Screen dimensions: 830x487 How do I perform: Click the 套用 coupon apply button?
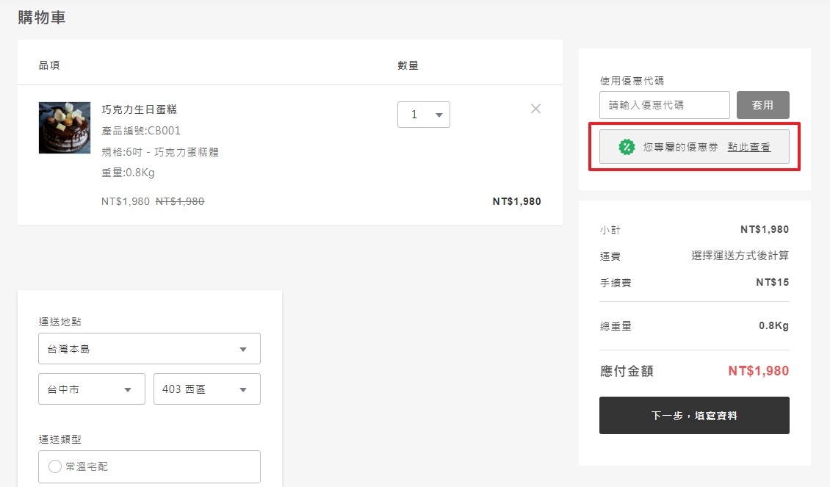click(x=762, y=105)
